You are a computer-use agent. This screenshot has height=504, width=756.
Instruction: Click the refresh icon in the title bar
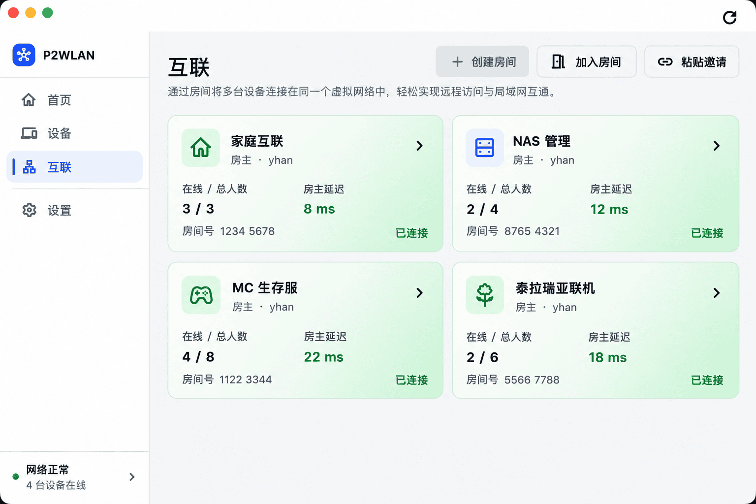[x=729, y=18]
